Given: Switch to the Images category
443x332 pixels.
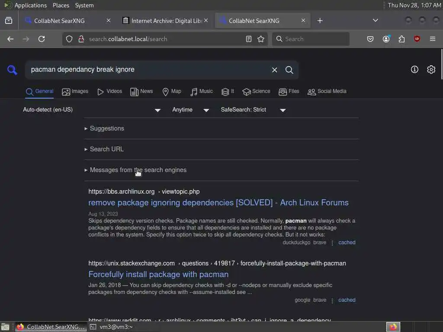Looking at the screenshot, I should 75,92.
